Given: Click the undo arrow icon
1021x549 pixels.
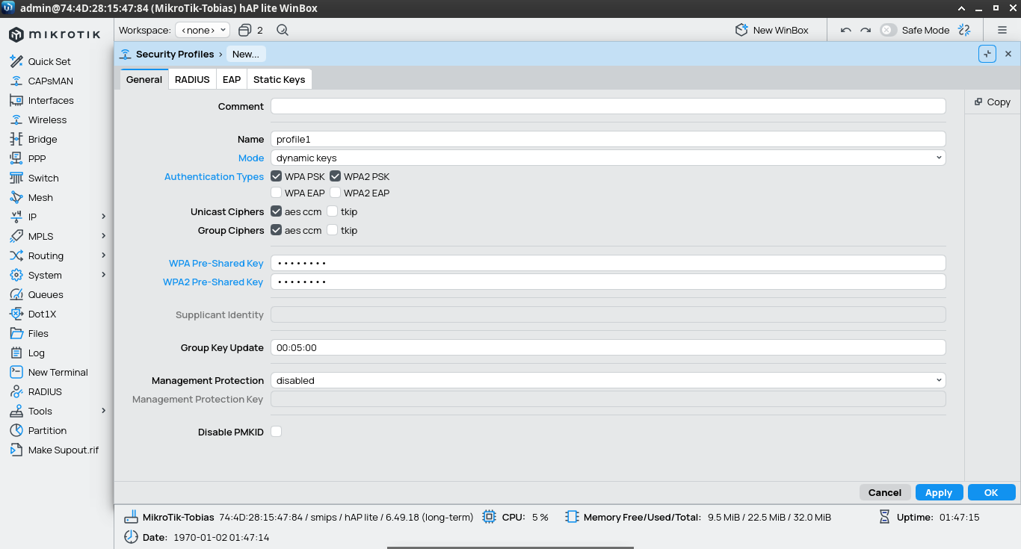Looking at the screenshot, I should [x=846, y=31].
